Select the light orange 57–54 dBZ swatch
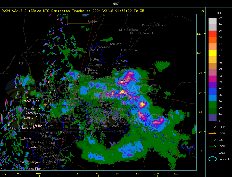This screenshot has height=177, width=232. [x=212, y=46]
